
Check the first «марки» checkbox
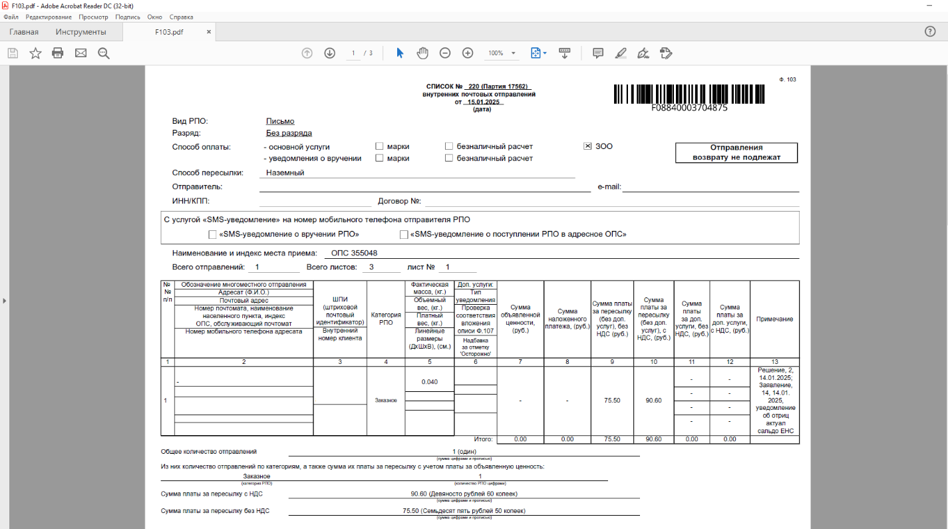(379, 146)
